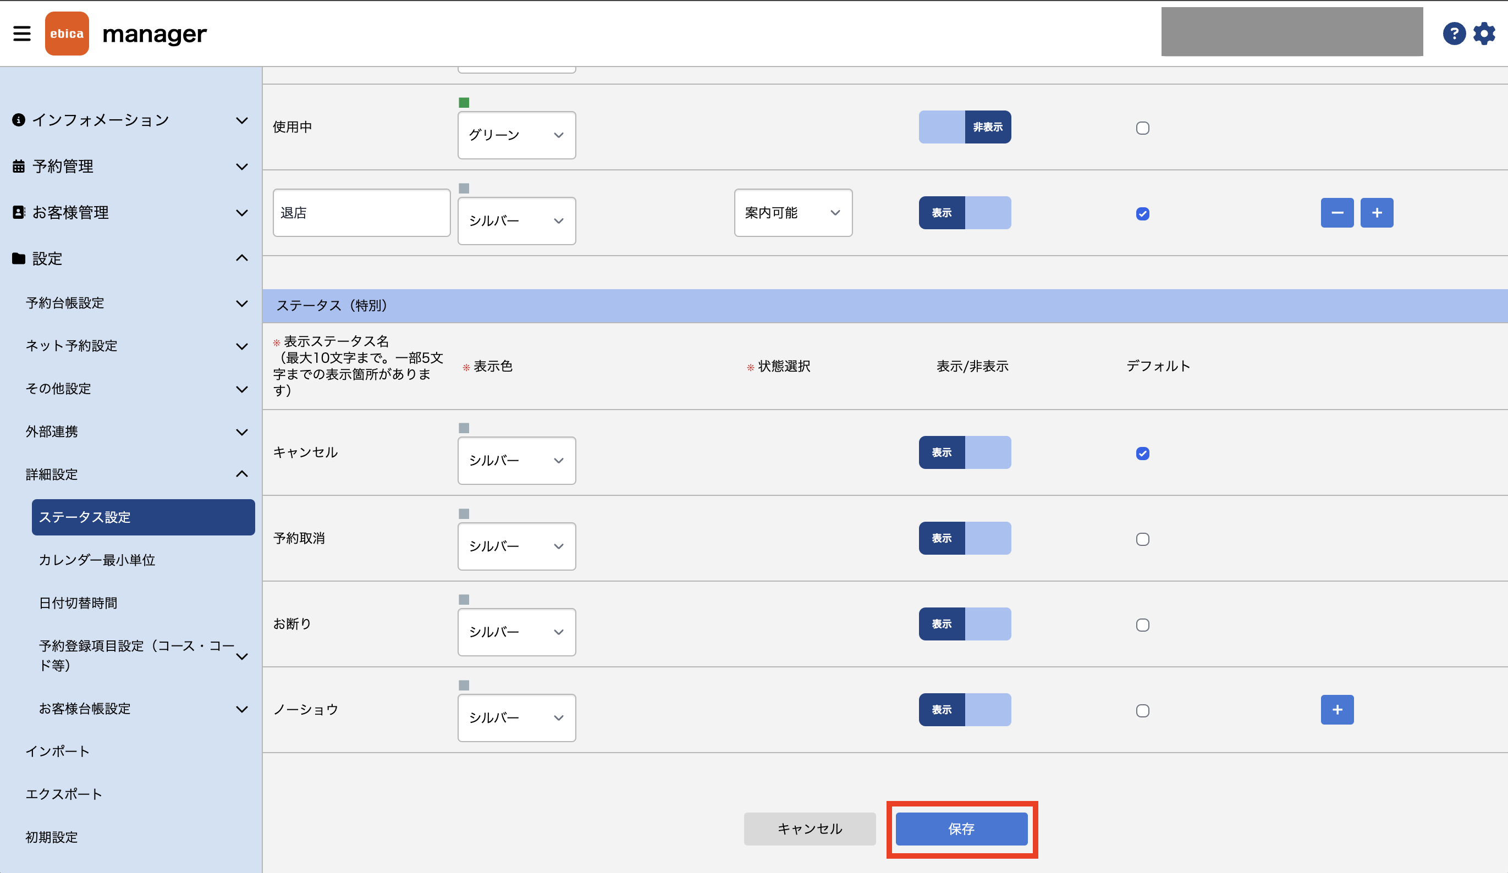1508x873 pixels.
Task: Open the 案内可能 state dropdown
Action: point(794,213)
